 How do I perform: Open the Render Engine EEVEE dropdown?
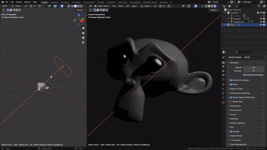[254, 57]
